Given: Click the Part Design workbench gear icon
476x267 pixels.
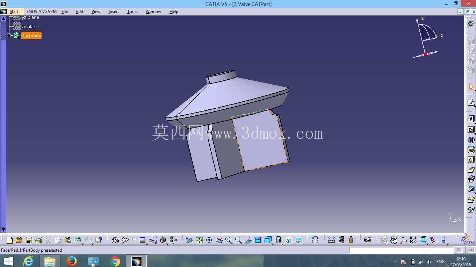Looking at the screenshot, I should [x=471, y=23].
